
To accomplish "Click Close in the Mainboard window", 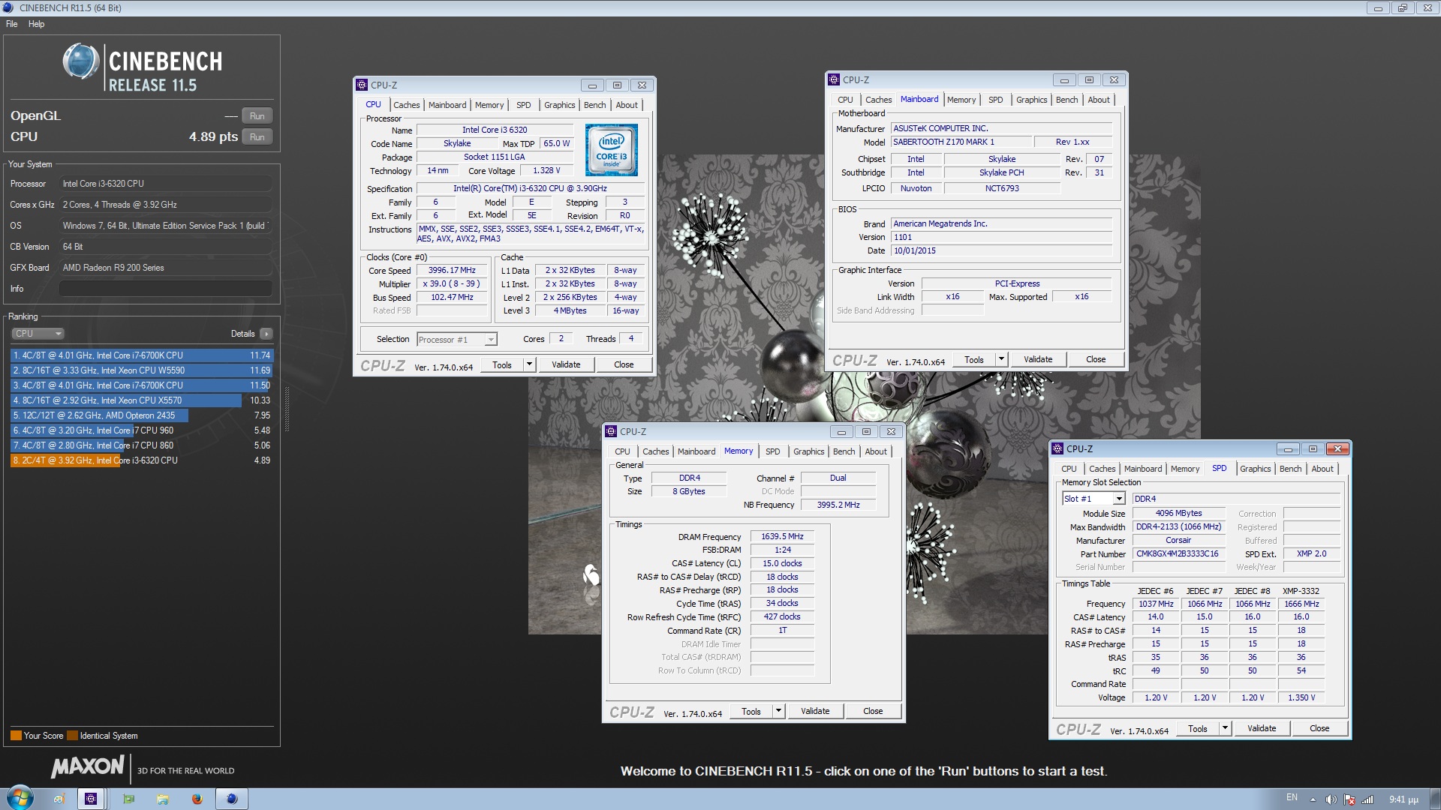I will pyautogui.click(x=1096, y=359).
